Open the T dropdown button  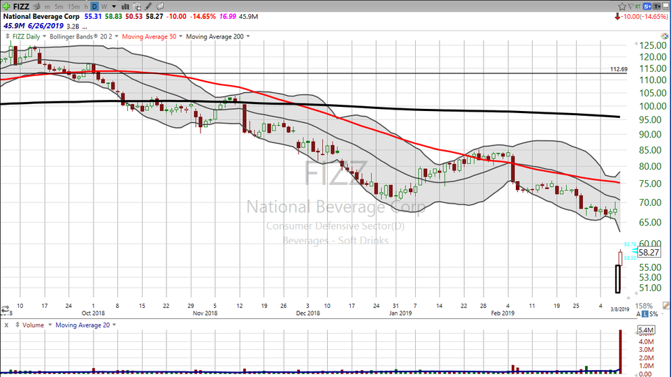click(x=657, y=6)
